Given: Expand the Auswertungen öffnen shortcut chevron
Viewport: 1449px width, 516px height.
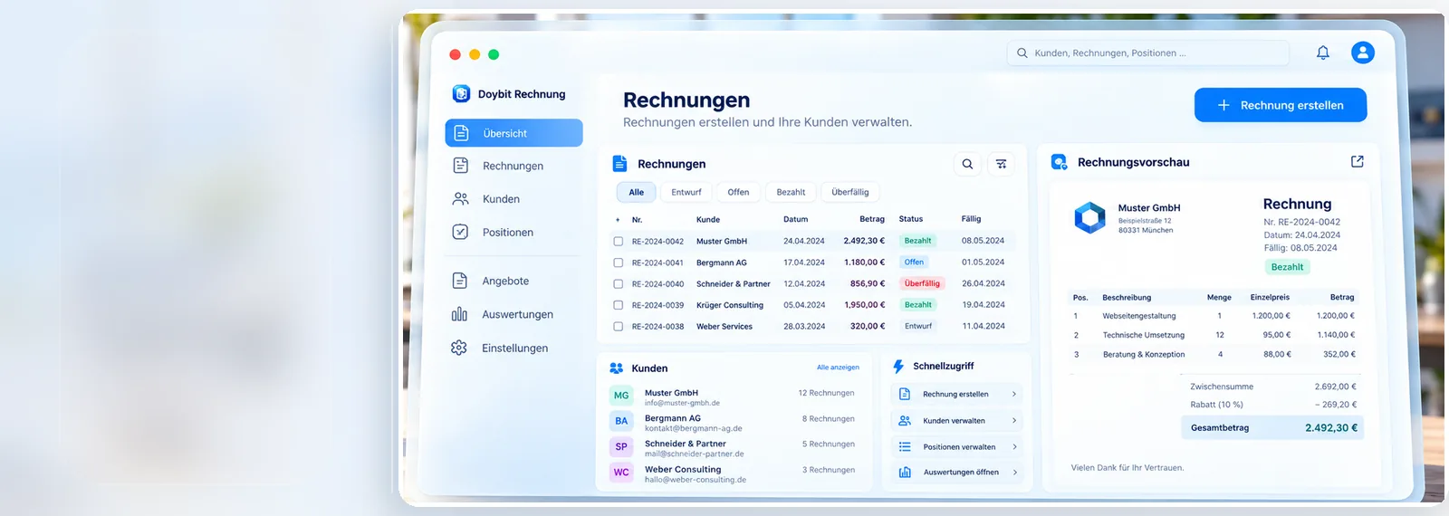Looking at the screenshot, I should [x=1014, y=472].
